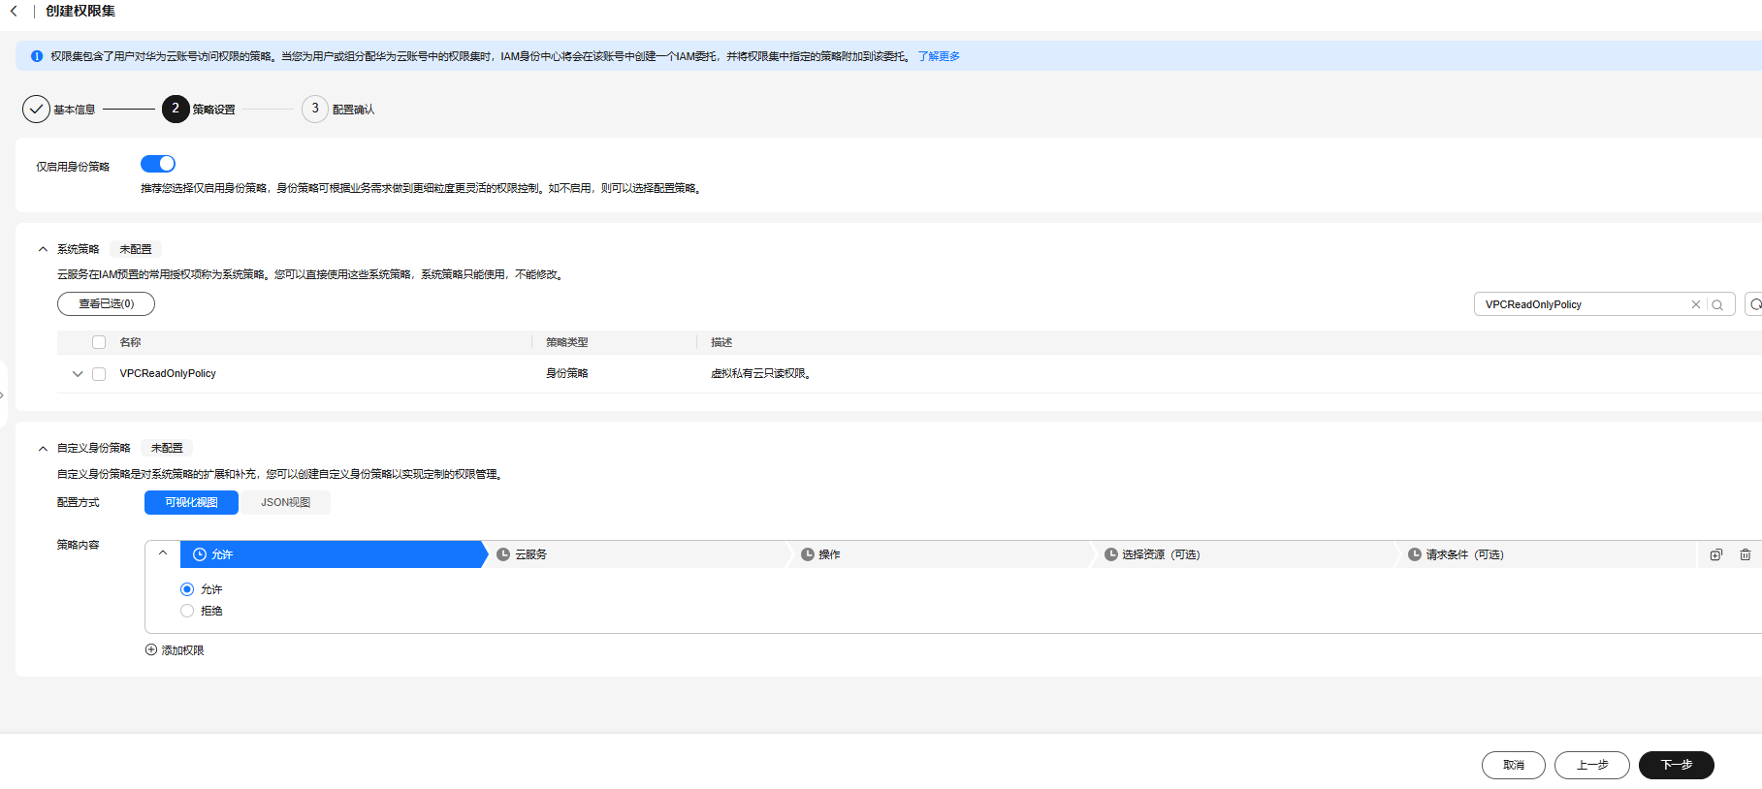Collapse the 自定义身份策略 section
This screenshot has height=789, width=1762.
(43, 448)
